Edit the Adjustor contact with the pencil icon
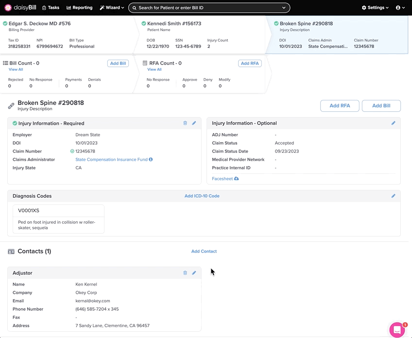This screenshot has height=338, width=412. point(194,273)
